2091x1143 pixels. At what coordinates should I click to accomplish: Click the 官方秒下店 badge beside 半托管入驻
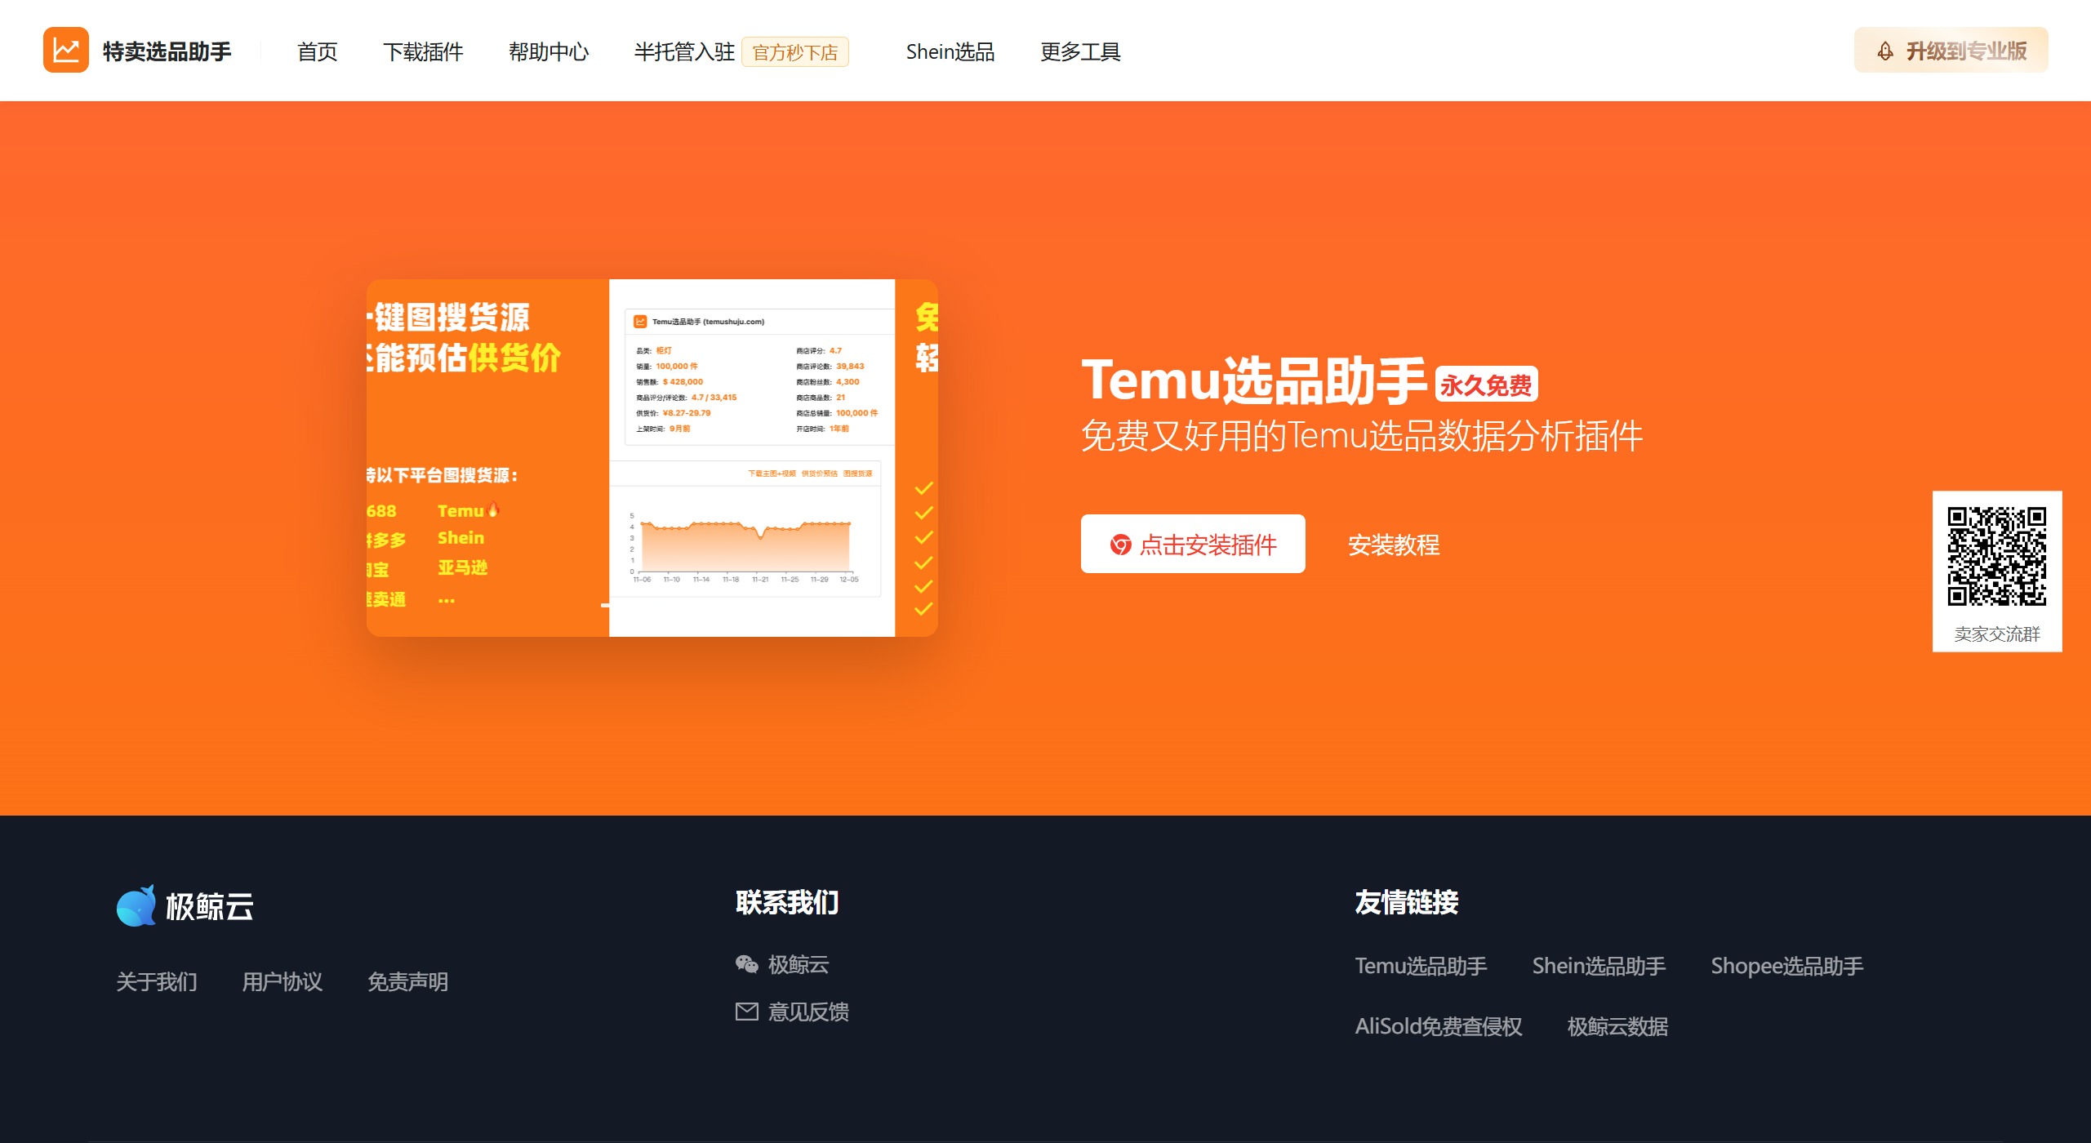(x=795, y=52)
